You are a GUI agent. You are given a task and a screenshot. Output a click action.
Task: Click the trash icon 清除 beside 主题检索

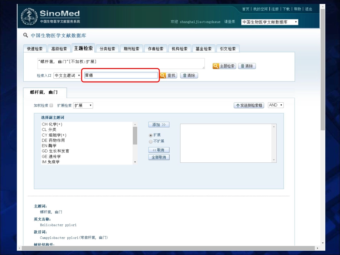tap(247, 66)
